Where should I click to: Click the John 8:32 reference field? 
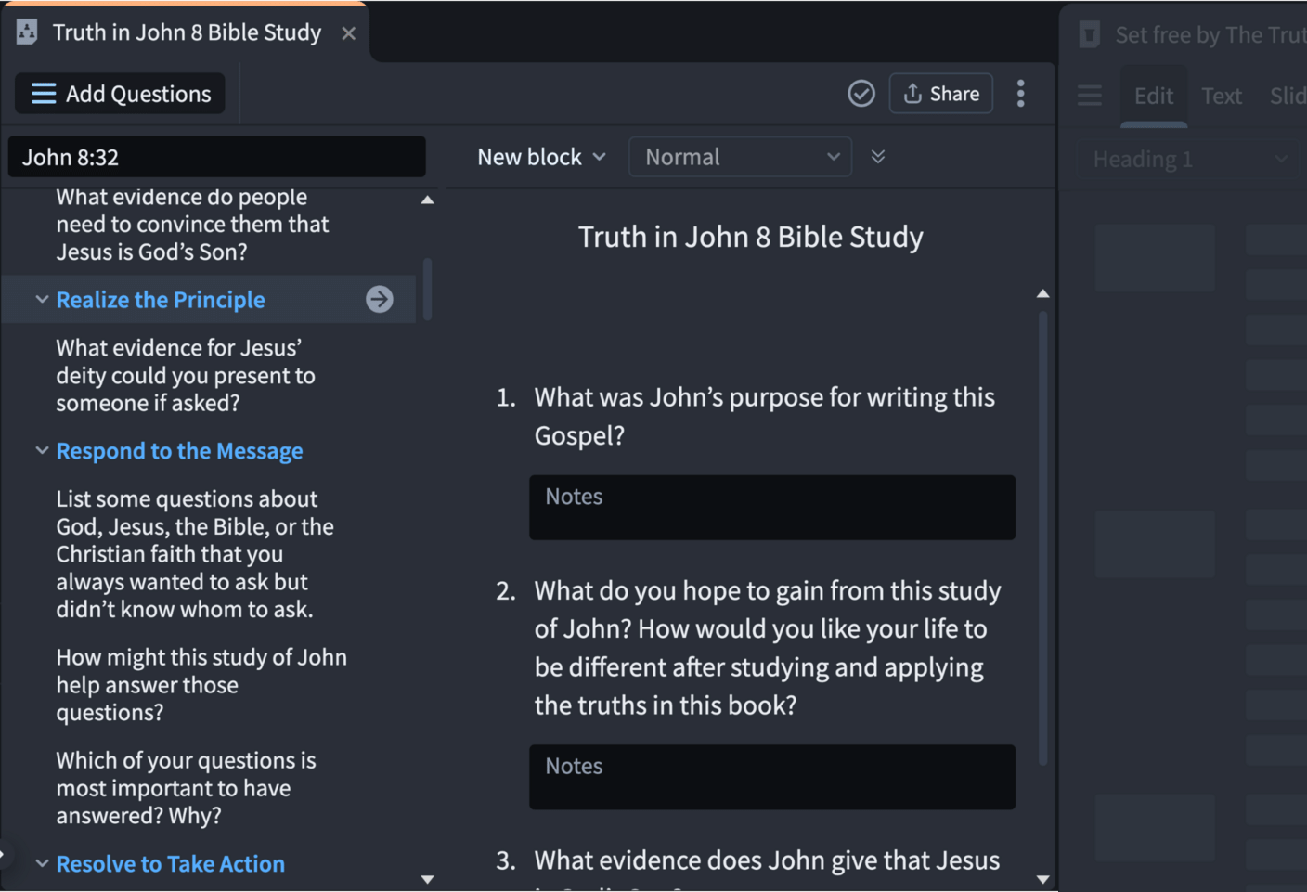coord(217,157)
